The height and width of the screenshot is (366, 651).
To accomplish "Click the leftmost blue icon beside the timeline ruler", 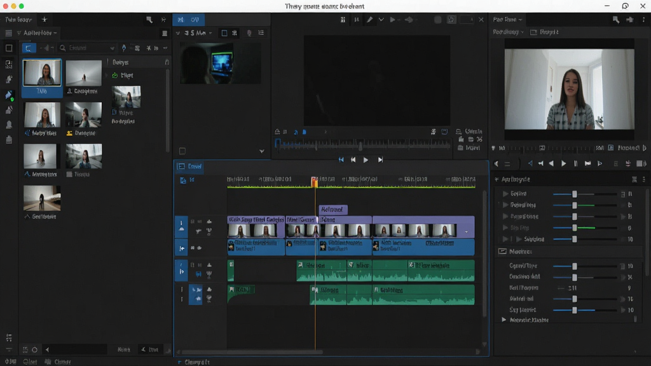I will coord(183,180).
